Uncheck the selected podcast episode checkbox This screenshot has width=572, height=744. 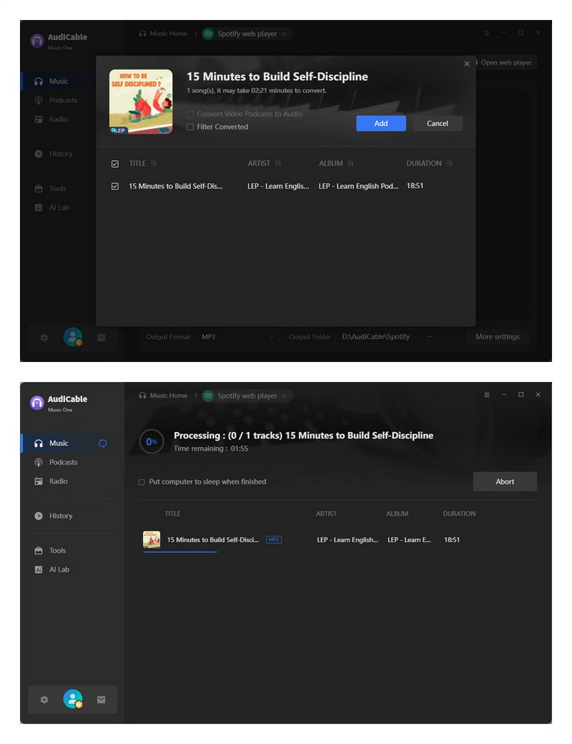(x=114, y=185)
